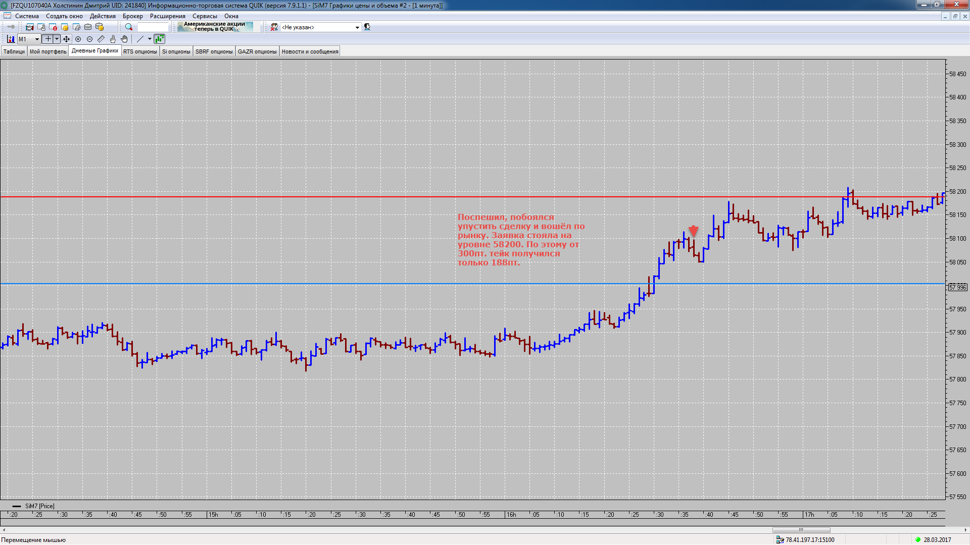The width and height of the screenshot is (970, 545).
Task: Select the ruler measurement tool
Action: (101, 39)
